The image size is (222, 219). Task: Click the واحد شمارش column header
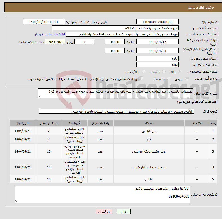pos(100,123)
